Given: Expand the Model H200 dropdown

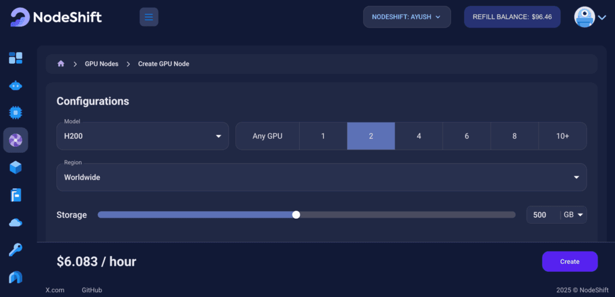Looking at the screenshot, I should 143,136.
